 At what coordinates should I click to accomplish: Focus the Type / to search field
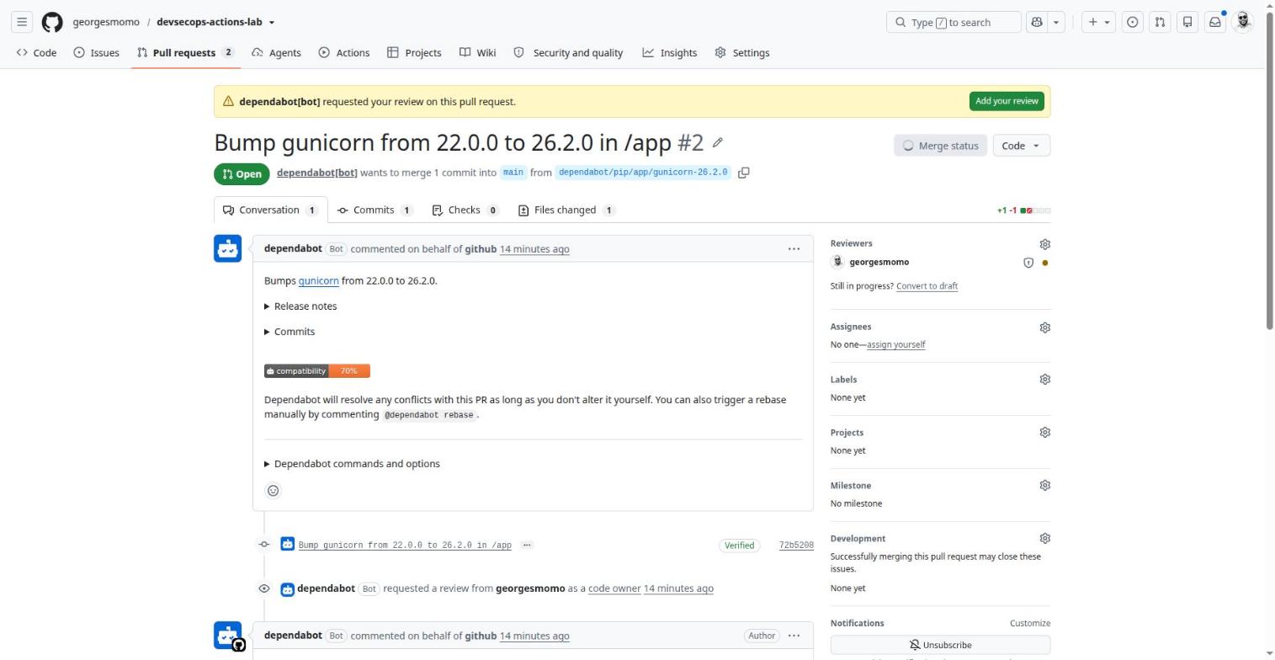point(954,22)
